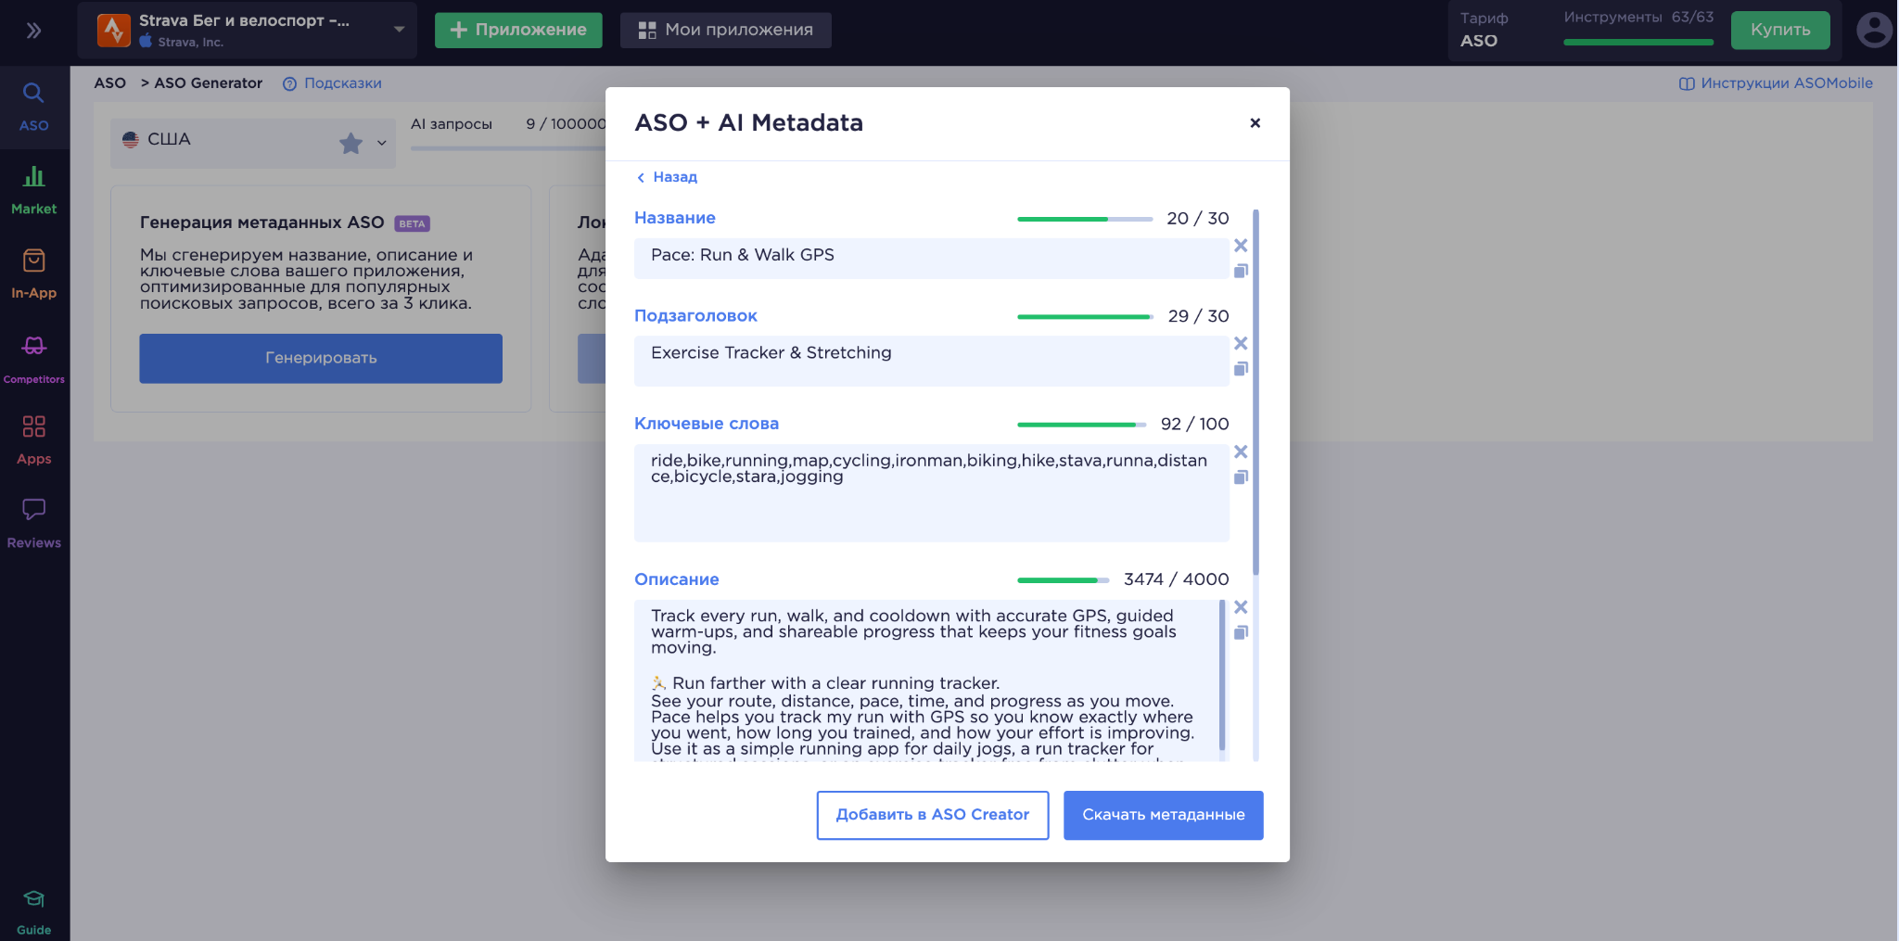
Task: Open Reviews section in sidebar
Action: click(x=33, y=523)
